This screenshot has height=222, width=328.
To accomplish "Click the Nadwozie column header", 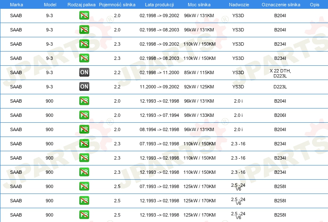I will point(238,4).
